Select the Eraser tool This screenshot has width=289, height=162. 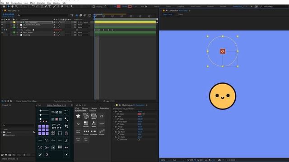[x=62, y=6]
